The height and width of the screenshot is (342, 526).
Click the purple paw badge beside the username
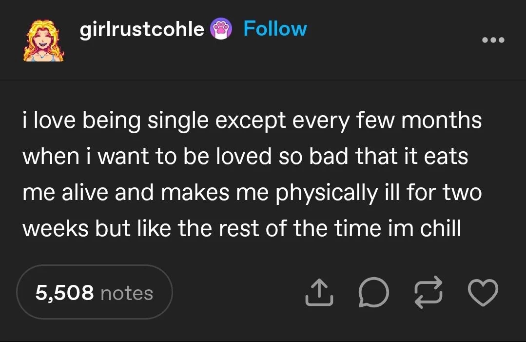click(x=220, y=29)
